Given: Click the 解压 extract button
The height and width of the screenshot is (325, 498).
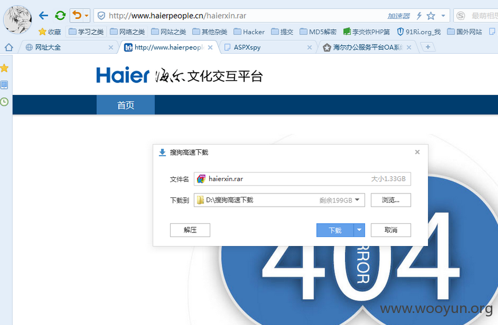Looking at the screenshot, I should point(190,230).
